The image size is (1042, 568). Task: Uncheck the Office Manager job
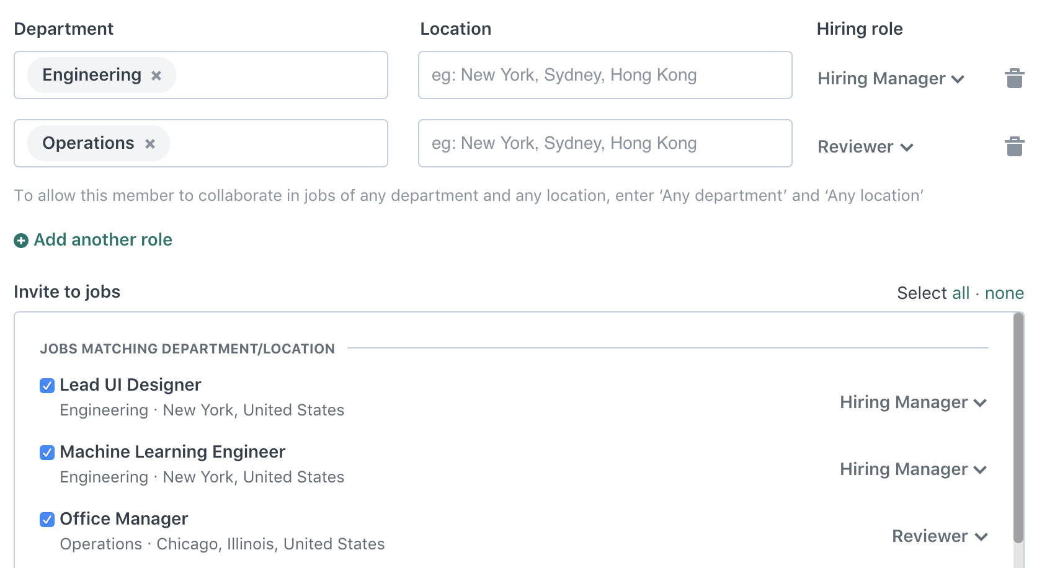(47, 520)
